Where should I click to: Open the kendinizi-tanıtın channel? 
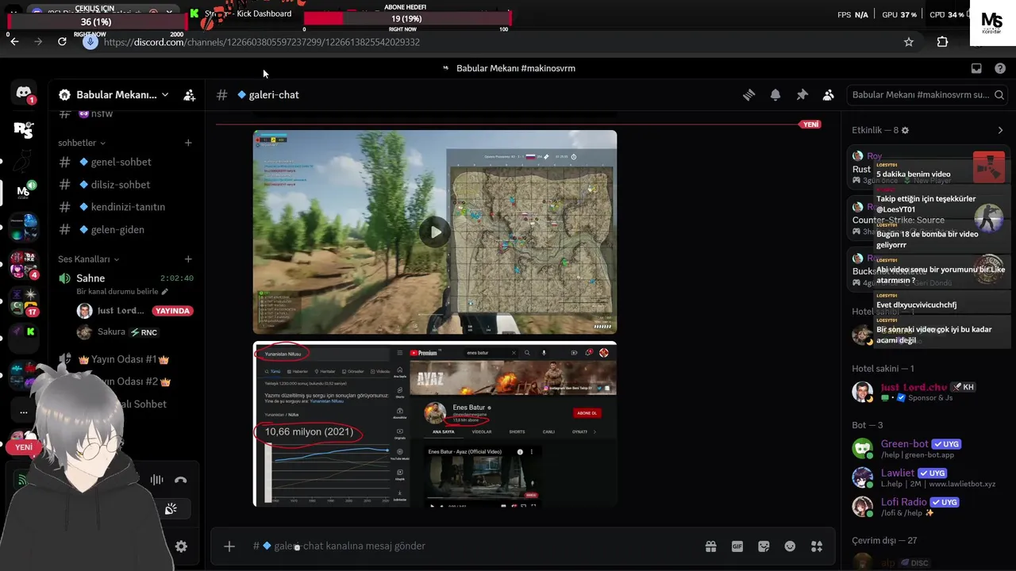(x=125, y=207)
